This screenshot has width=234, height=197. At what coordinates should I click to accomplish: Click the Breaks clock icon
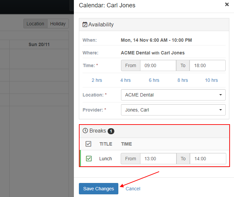85,131
